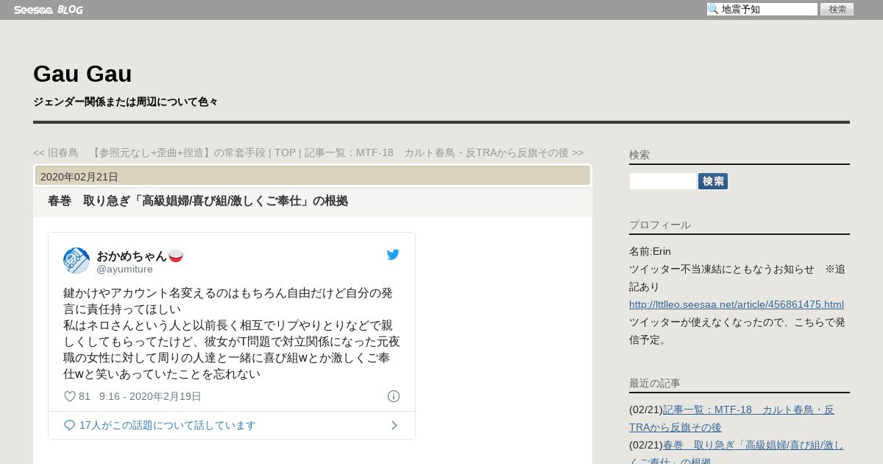Click the heart like icon on tweet

pos(70,396)
